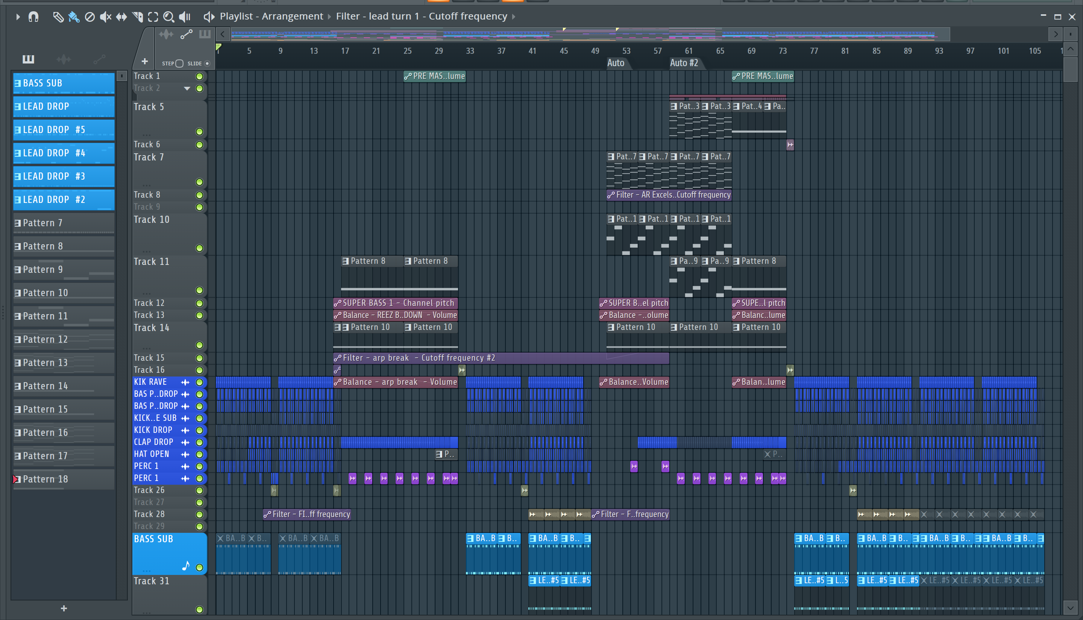
Task: Open clip menu of first PRE MAS..lume clip
Action: (408, 76)
